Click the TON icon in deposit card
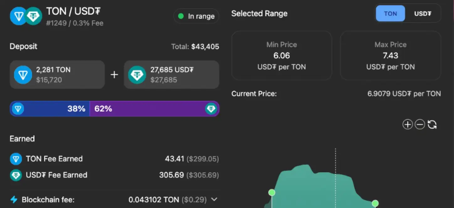This screenshot has height=208, width=454. click(23, 75)
